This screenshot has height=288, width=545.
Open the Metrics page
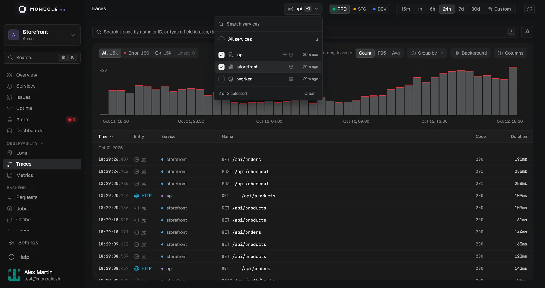pyautogui.click(x=42, y=175)
